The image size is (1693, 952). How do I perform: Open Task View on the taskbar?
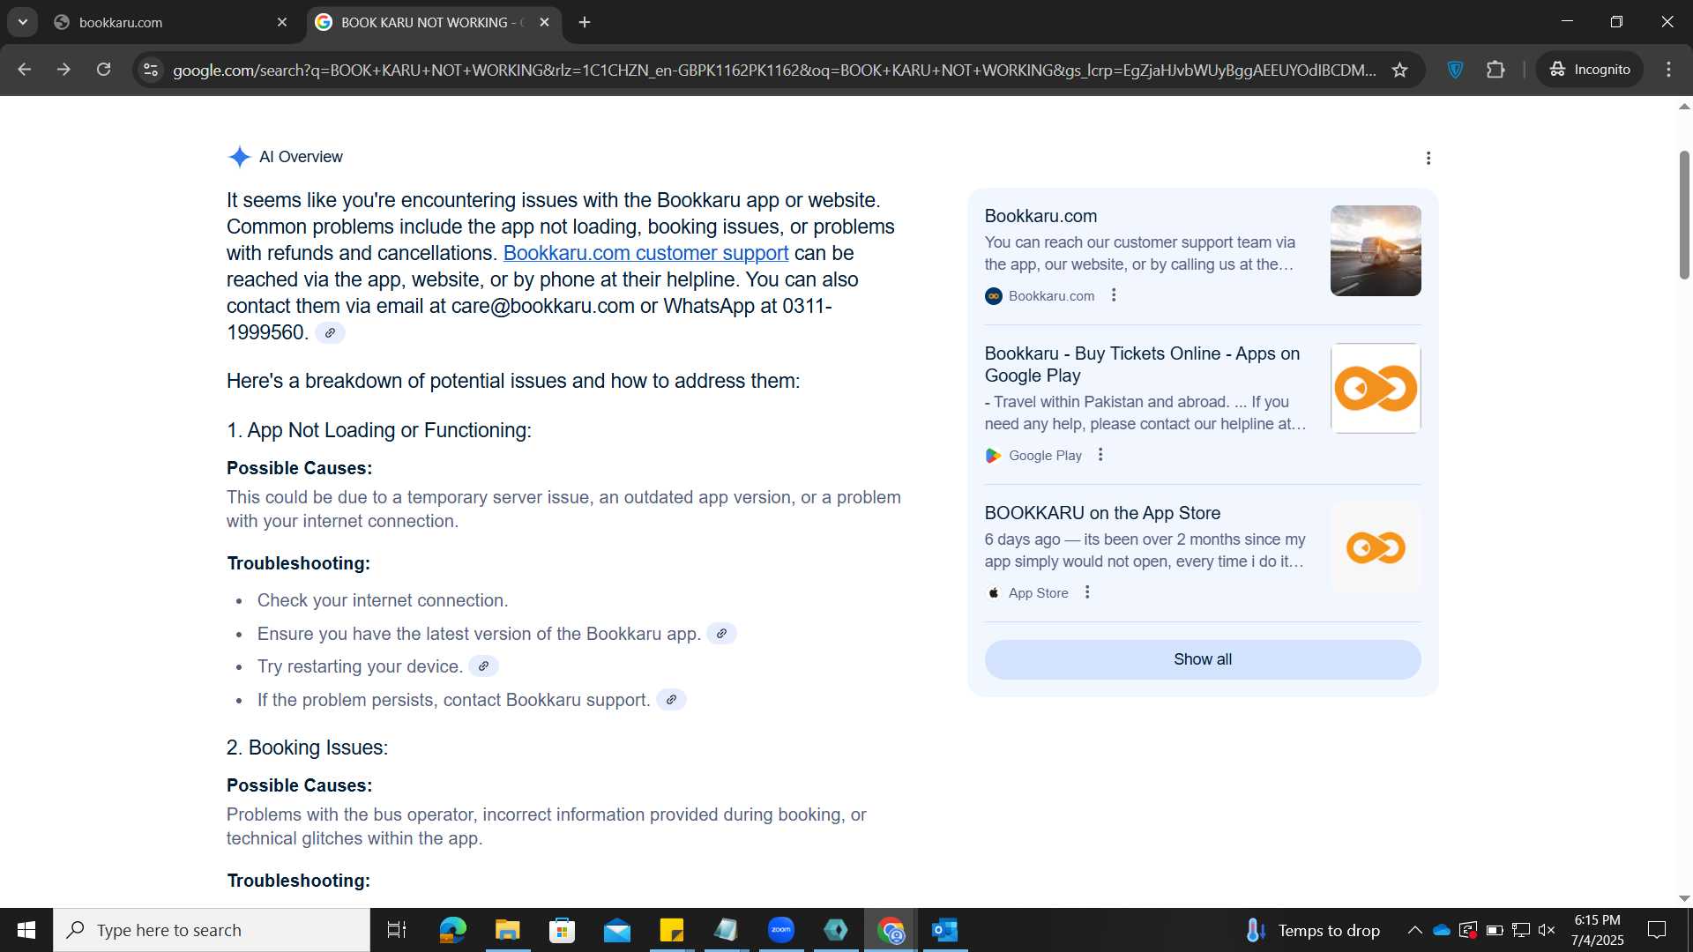pyautogui.click(x=397, y=930)
